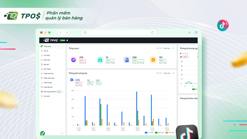Screen dimensions: 247x139
Task: Collapse the sidebar with the bottom chevron
Action: click(62, 133)
